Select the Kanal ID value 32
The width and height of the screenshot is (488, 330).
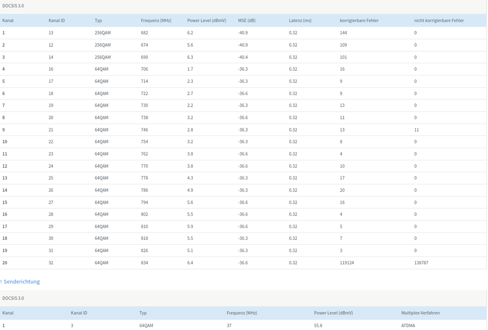click(51, 263)
